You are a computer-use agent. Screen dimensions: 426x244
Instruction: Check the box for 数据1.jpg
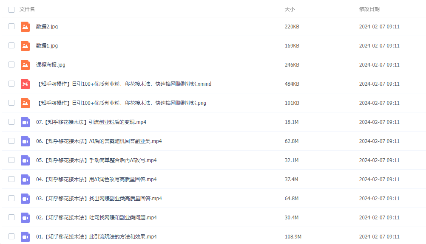point(11,45)
